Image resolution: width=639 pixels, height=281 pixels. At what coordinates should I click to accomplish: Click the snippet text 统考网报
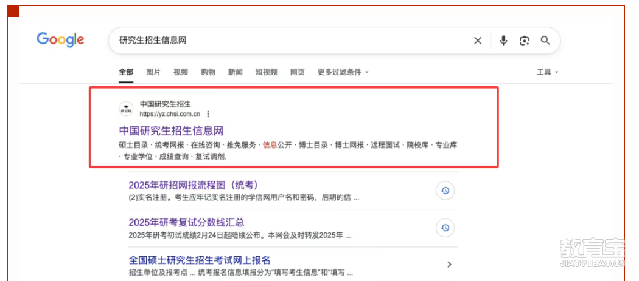click(x=170, y=145)
